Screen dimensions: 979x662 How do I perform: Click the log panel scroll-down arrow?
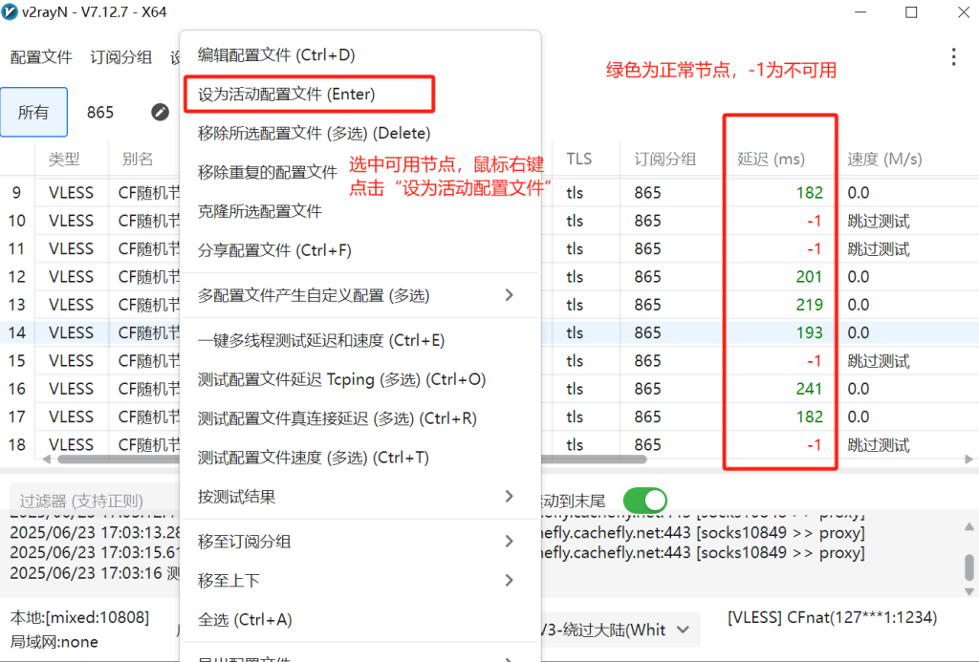(969, 591)
